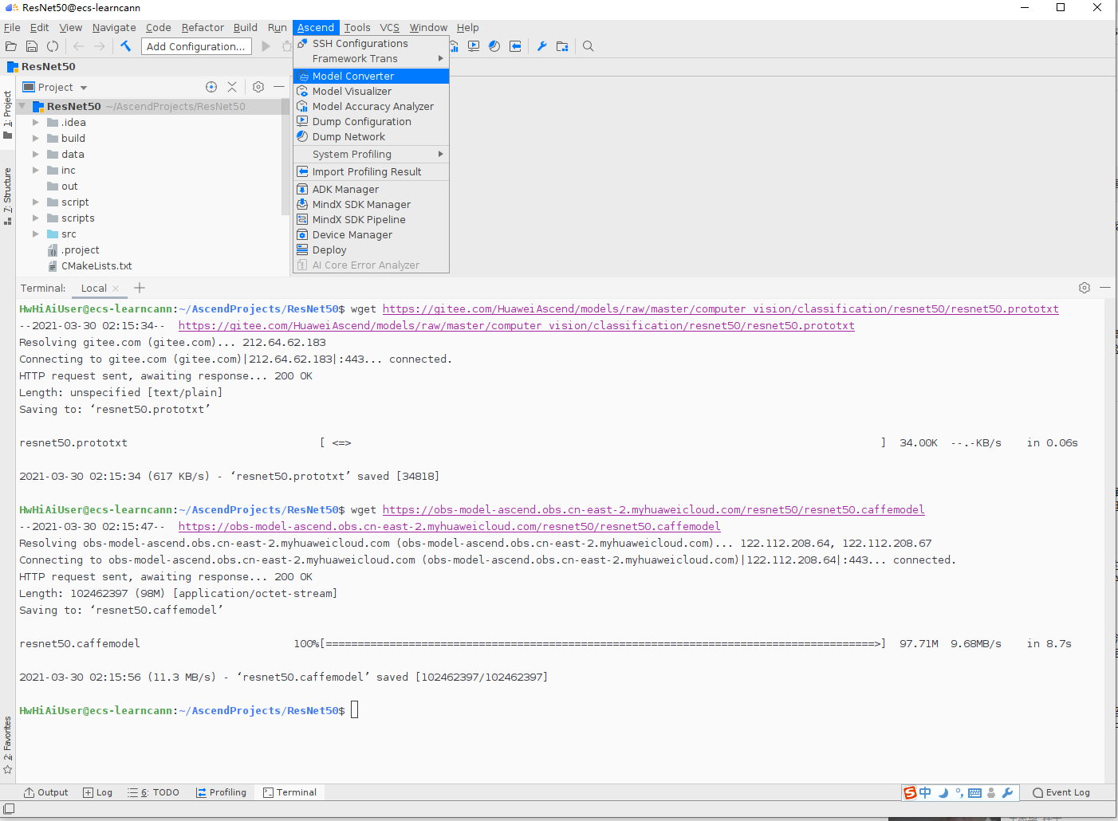Viewport: 1118px width, 821px height.
Task: Close the Local terminal tab
Action: coord(116,289)
